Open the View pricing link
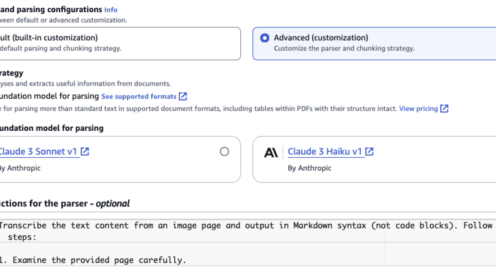The height and width of the screenshot is (279, 496). [x=418, y=109]
